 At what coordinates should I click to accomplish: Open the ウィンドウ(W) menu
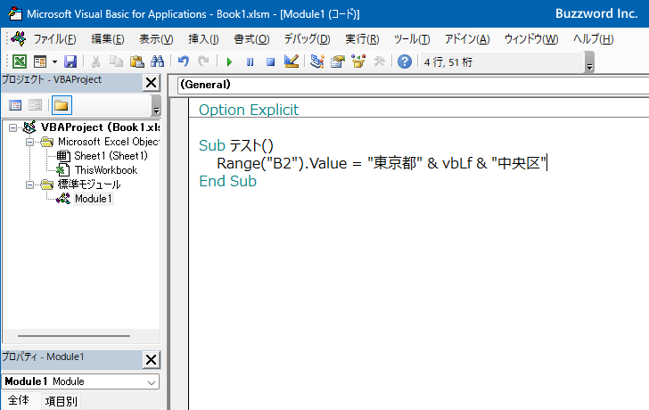point(531,39)
